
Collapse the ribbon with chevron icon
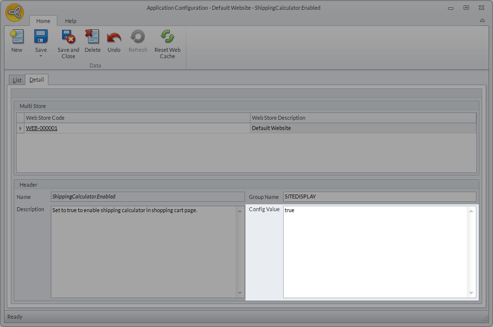pos(482,21)
